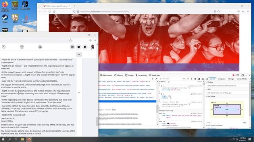Open Facebook Messenger icon
The height and width of the screenshot is (142, 254).
(x=79, y=47)
